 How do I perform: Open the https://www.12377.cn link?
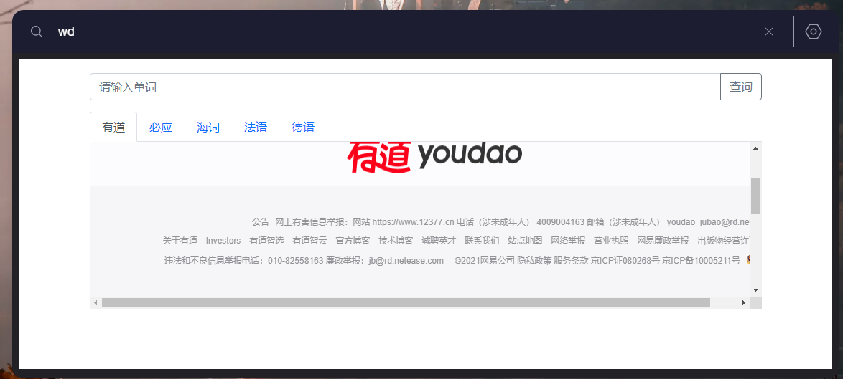413,222
